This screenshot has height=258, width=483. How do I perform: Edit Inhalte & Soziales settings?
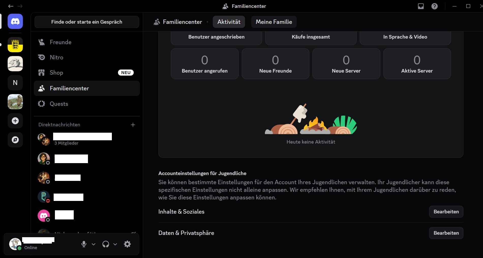(446, 212)
